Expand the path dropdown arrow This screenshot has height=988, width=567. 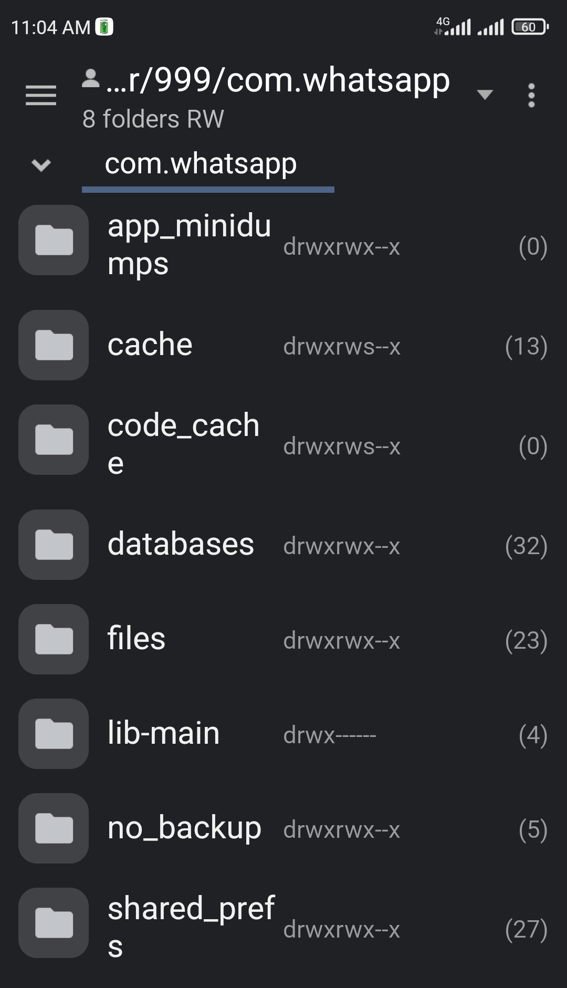[x=485, y=95]
